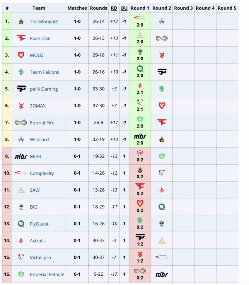Click Team Falcons logo next to its name
This screenshot has height=285, width=249.
21,72
